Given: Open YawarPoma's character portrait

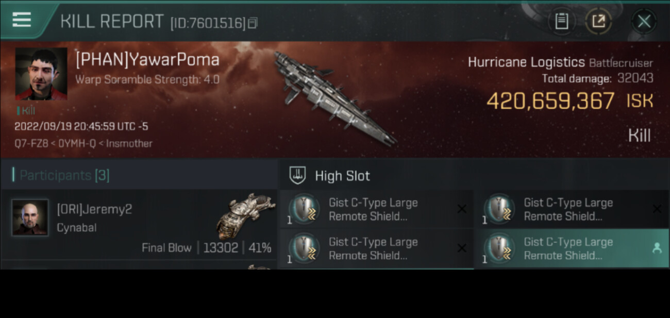Looking at the screenshot, I should [41, 74].
